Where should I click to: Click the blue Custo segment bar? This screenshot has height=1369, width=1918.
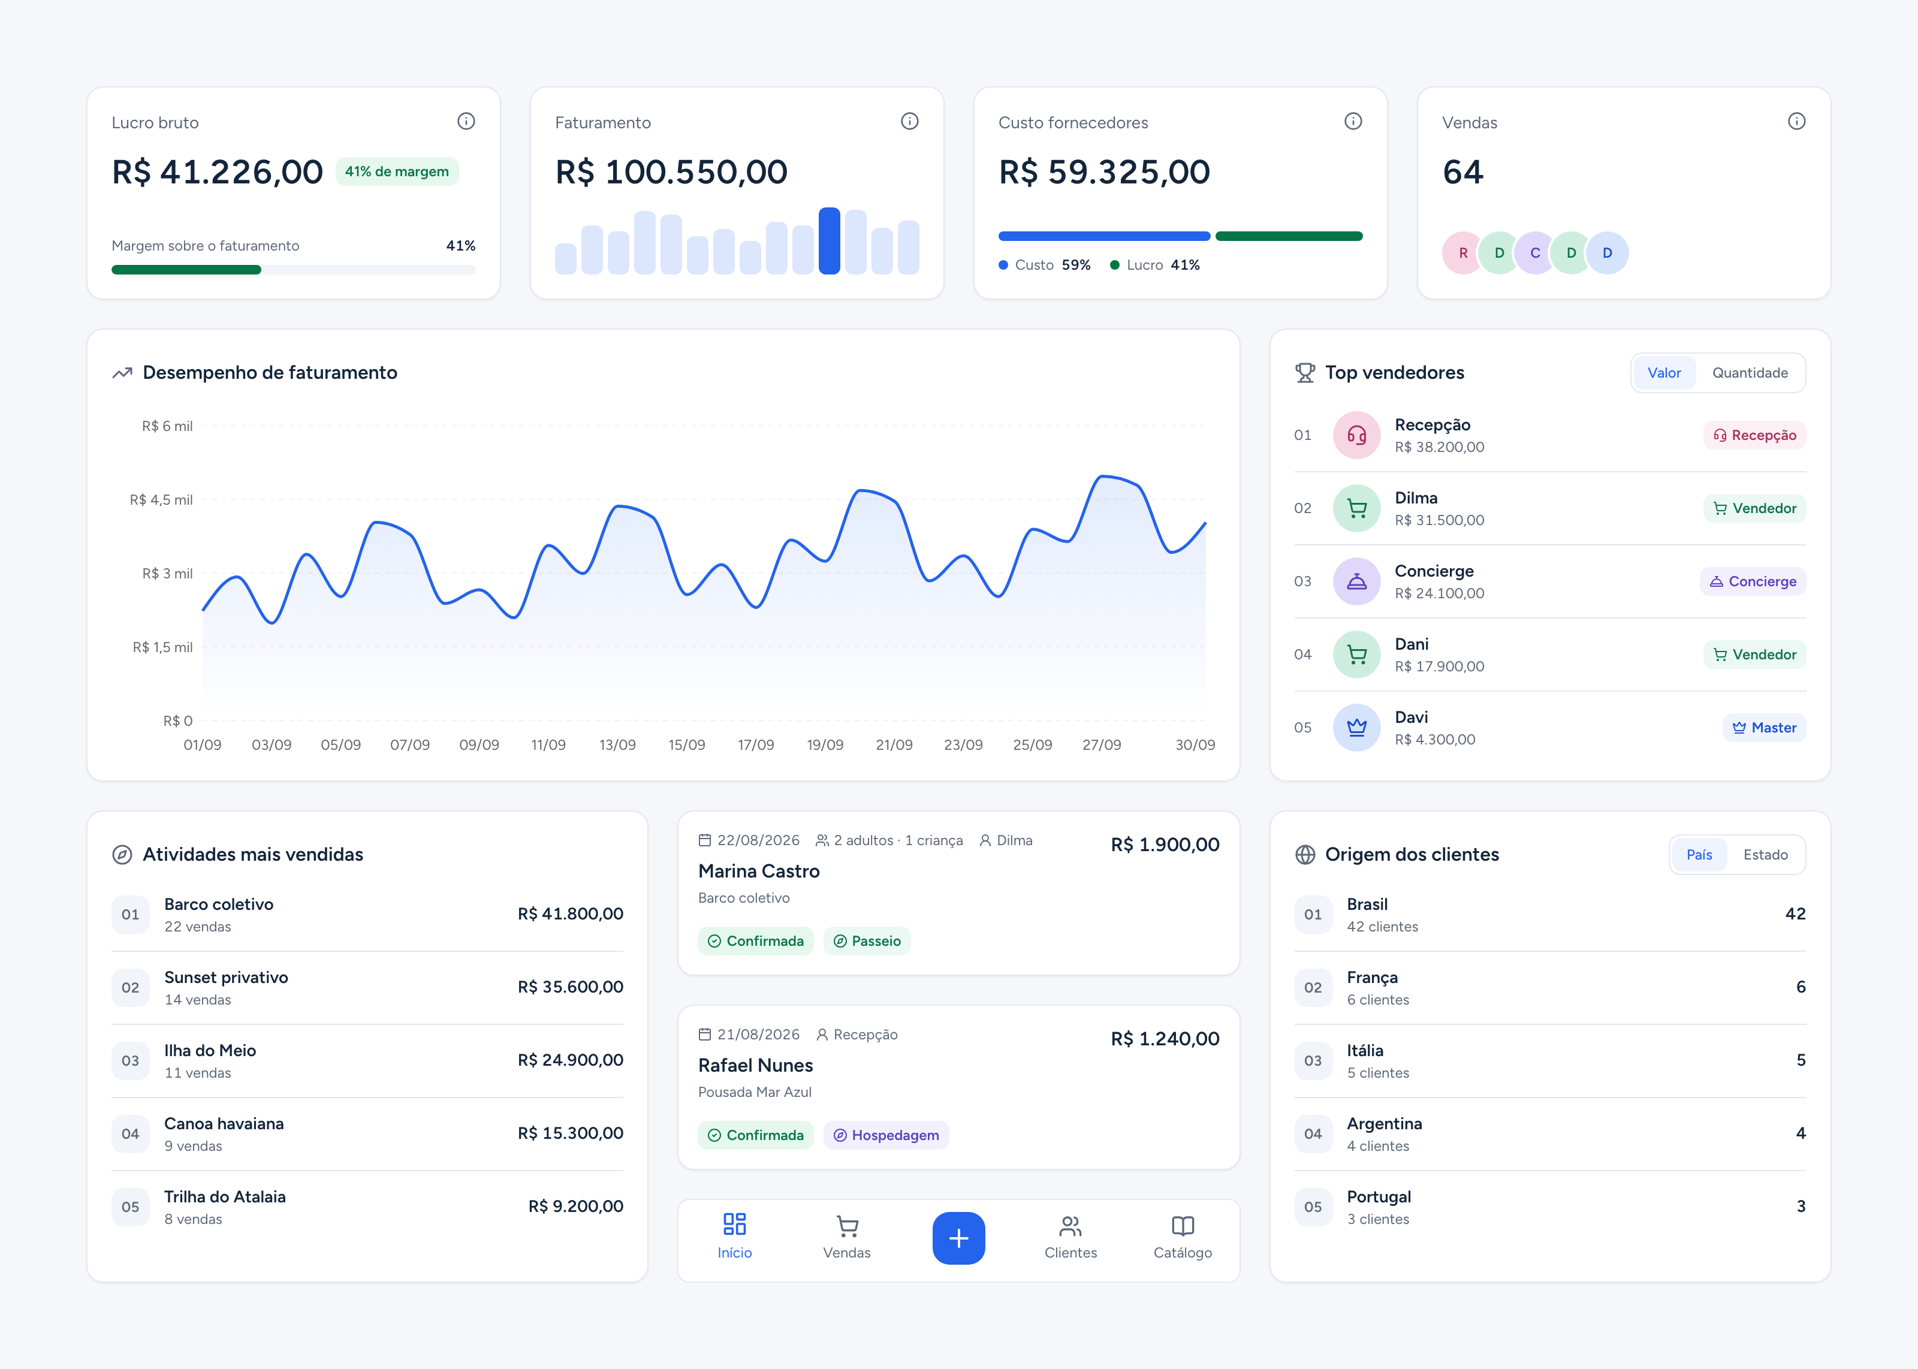click(1104, 236)
